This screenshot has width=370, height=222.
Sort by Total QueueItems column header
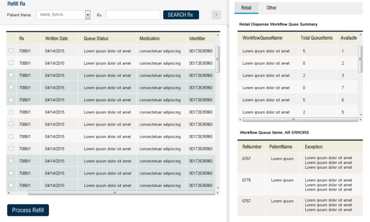click(x=316, y=38)
